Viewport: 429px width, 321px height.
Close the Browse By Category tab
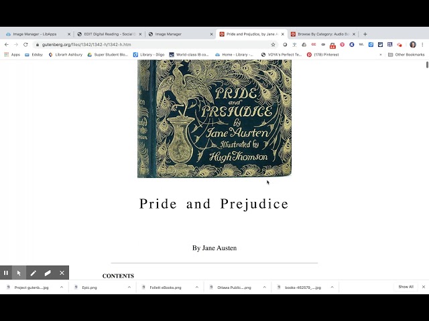[354, 34]
